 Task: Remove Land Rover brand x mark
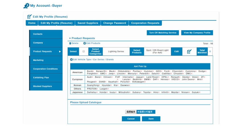159,77
